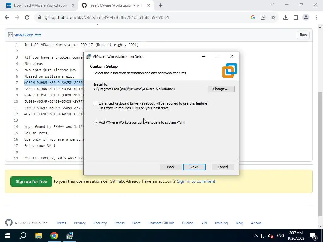The image size is (323, 242).
Task: Open the Chrome three-dot menu
Action: 316,18
